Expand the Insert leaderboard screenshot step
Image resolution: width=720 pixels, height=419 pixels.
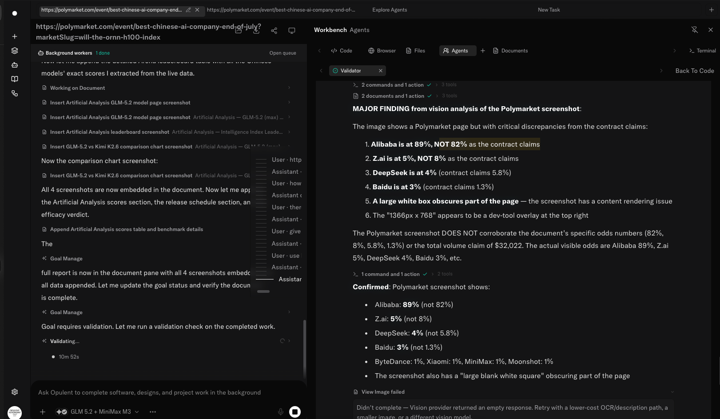tap(289, 132)
